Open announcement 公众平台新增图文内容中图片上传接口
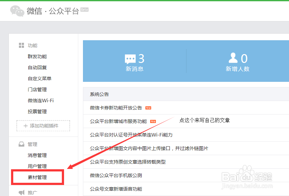The height and width of the screenshot is (196, 289). click(x=149, y=148)
